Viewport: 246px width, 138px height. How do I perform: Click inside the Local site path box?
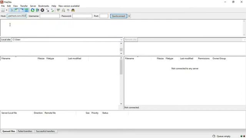(x=66, y=40)
